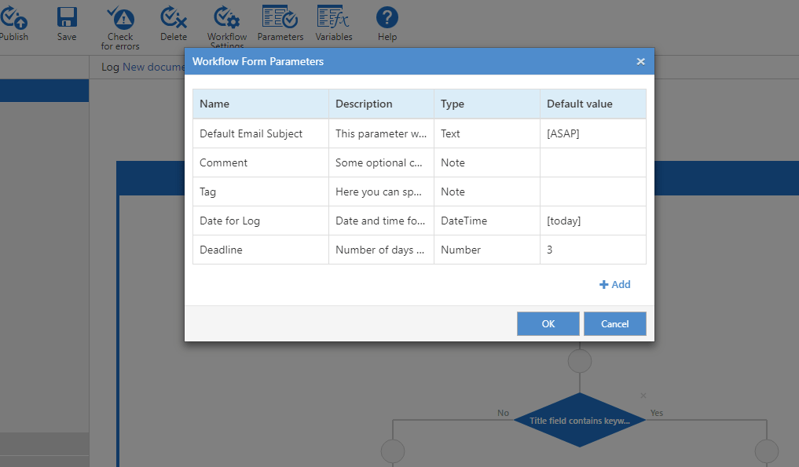Cancel the Workflow Form Parameters dialog

click(x=615, y=324)
